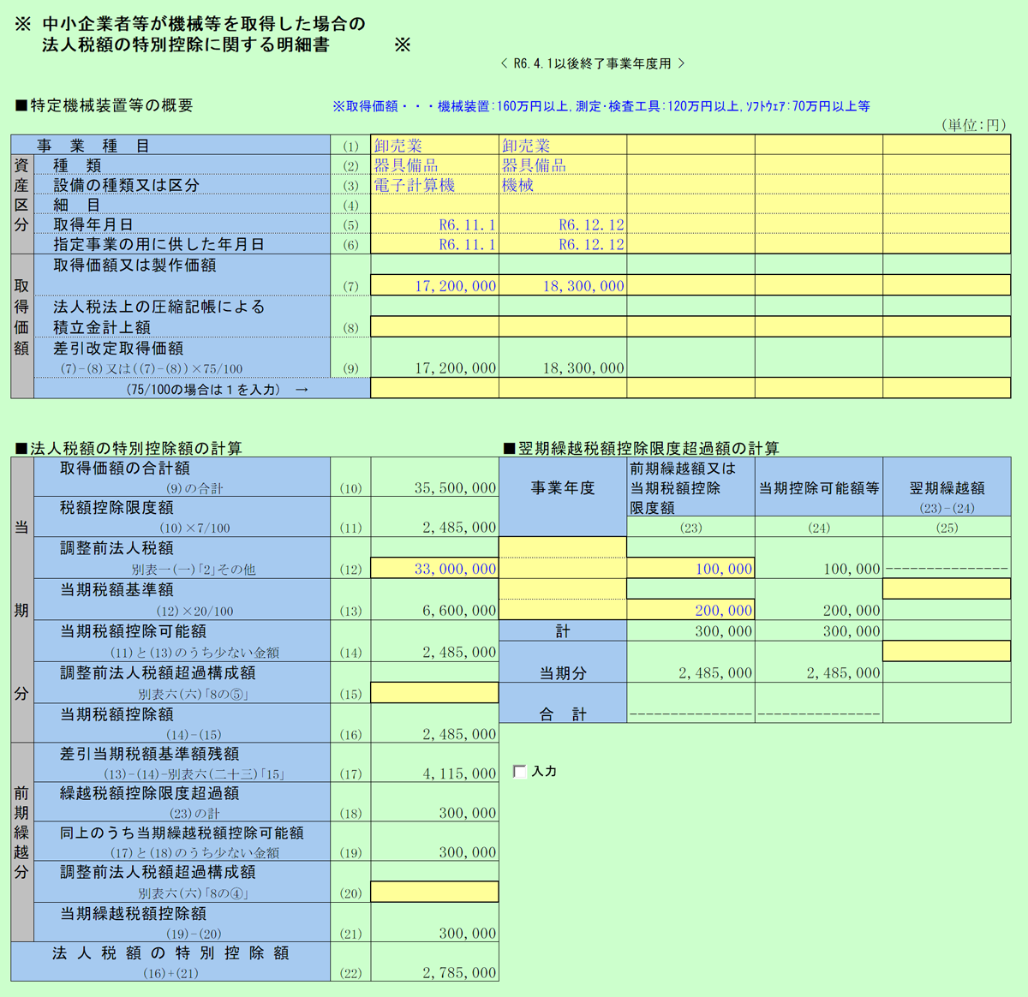The image size is (1028, 997).
Task: Click the 計 subtotal row header
Action: point(563,631)
